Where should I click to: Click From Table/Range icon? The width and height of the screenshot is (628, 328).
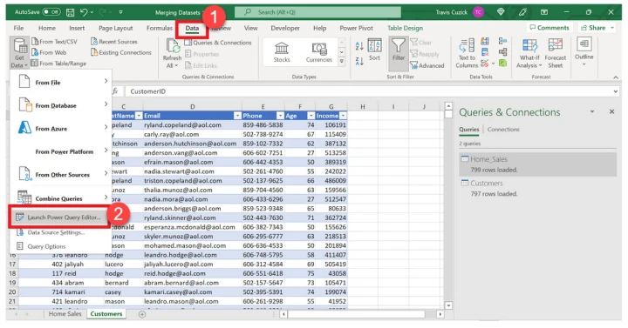point(35,64)
